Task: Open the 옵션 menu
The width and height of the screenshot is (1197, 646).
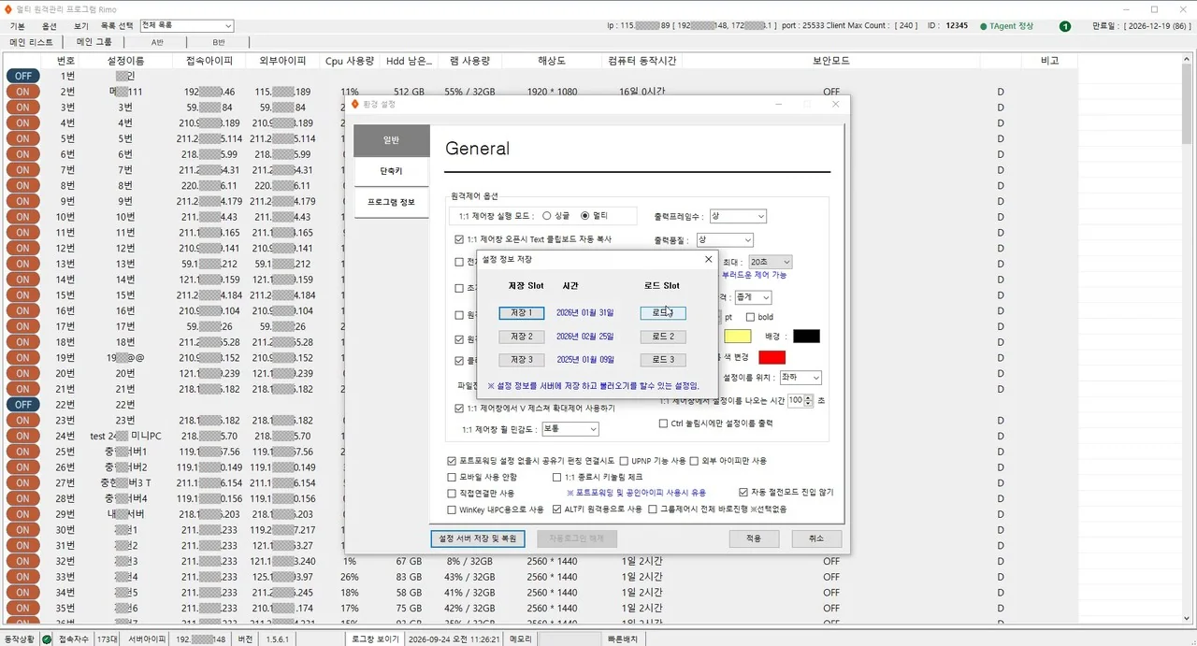Action: (x=50, y=26)
